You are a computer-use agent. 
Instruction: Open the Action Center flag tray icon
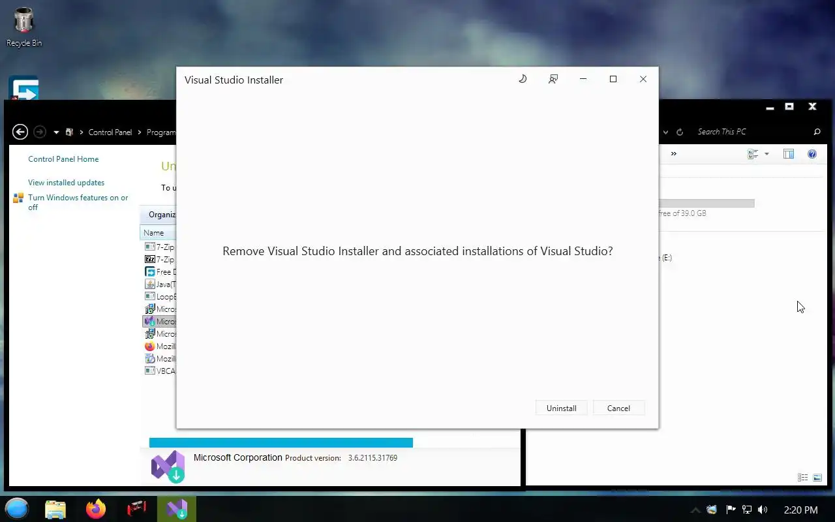point(731,510)
